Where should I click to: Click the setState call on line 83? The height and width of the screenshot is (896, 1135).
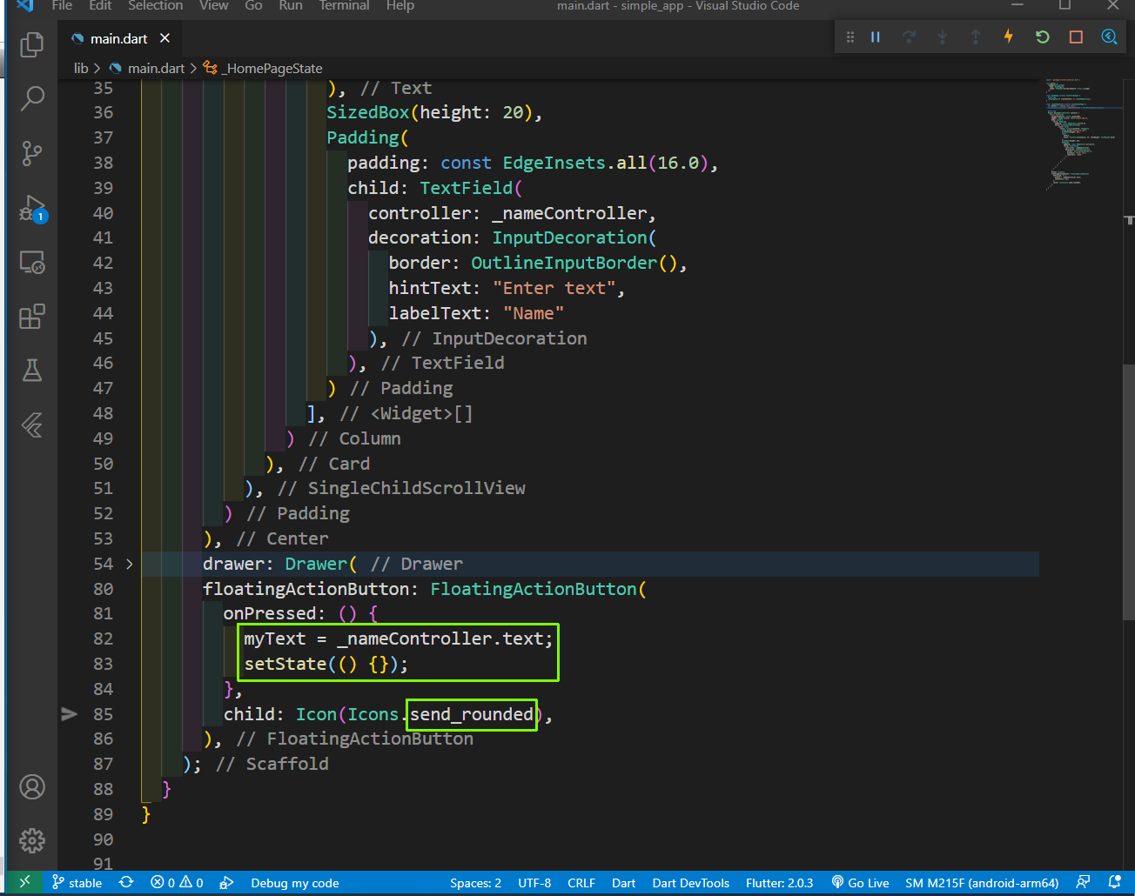click(285, 664)
